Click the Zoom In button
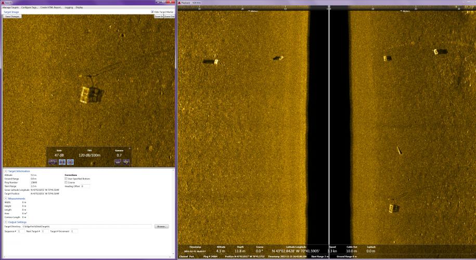Screen dimensions: 476x260 tap(159, 17)
